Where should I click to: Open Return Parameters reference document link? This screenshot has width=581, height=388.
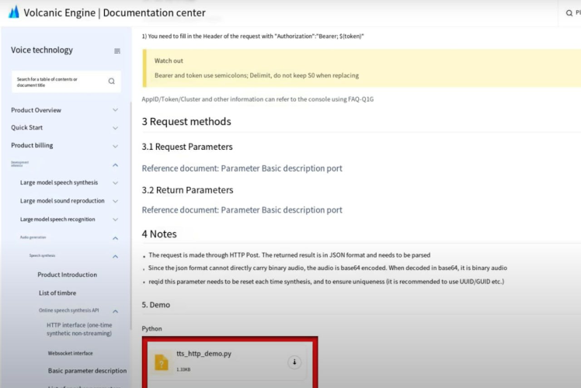242,210
